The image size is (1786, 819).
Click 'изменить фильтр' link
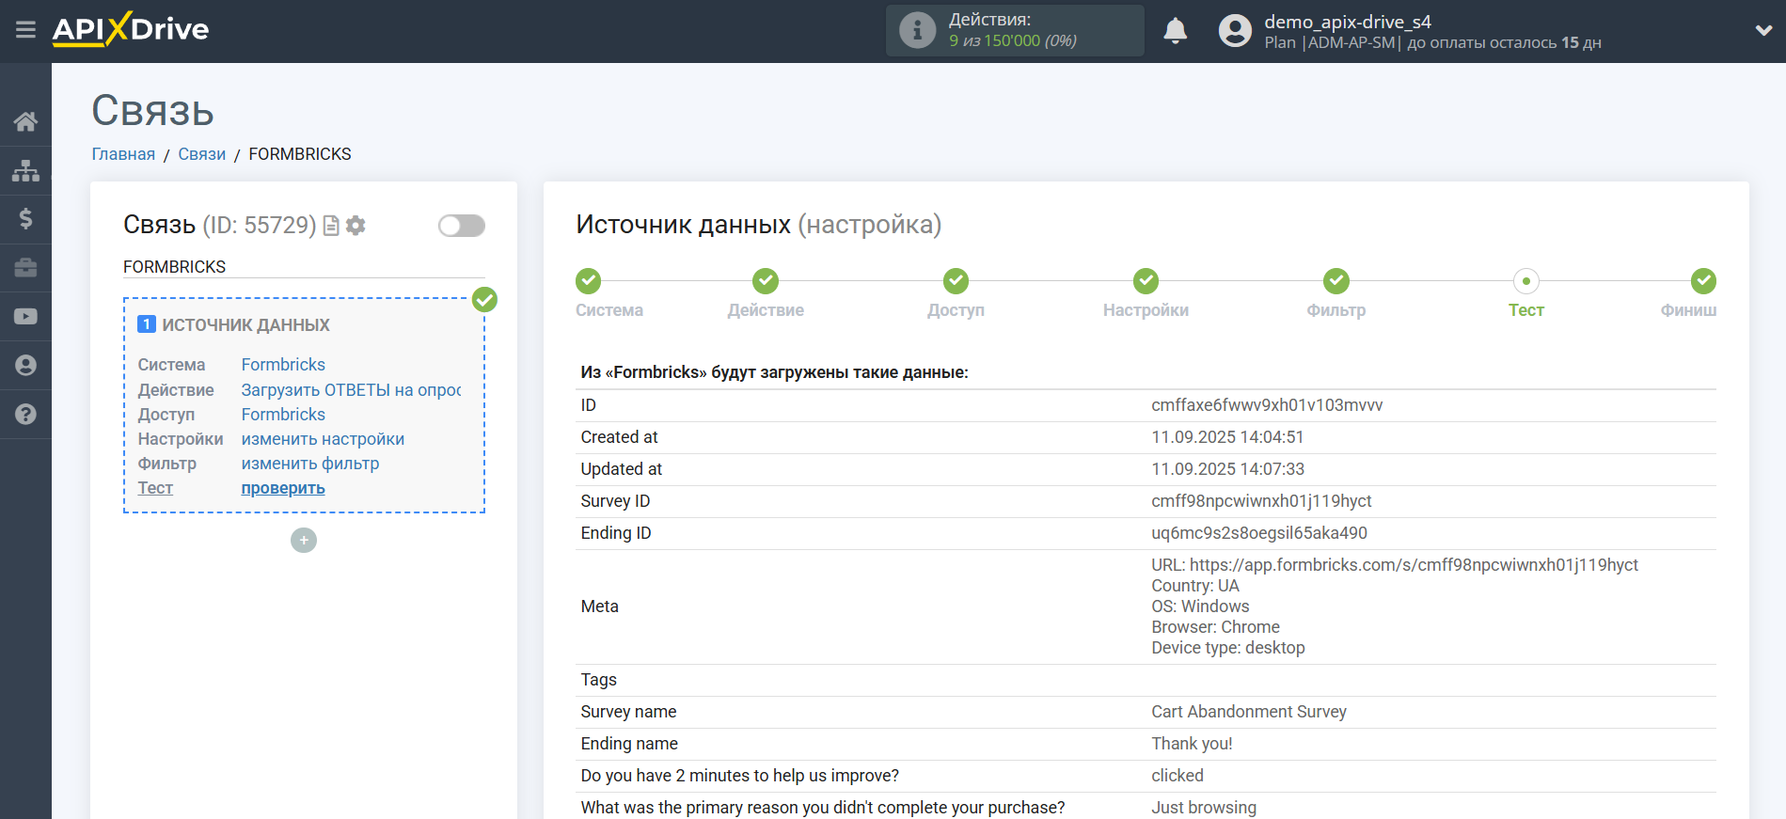tap(310, 464)
